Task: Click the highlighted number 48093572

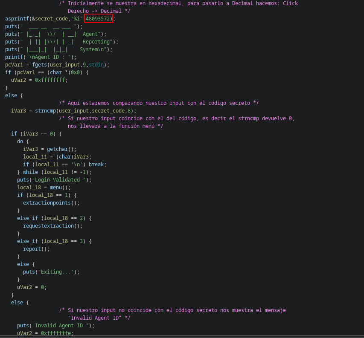Action: 99,19
